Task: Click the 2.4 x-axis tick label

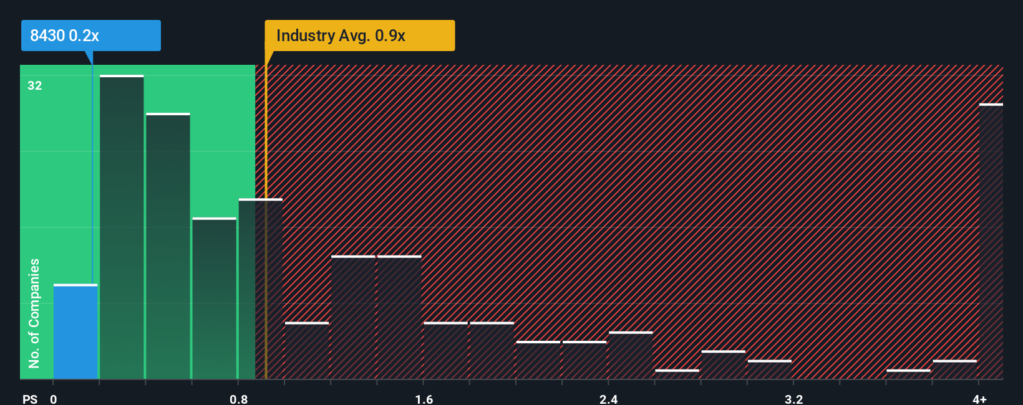Action: tap(609, 399)
